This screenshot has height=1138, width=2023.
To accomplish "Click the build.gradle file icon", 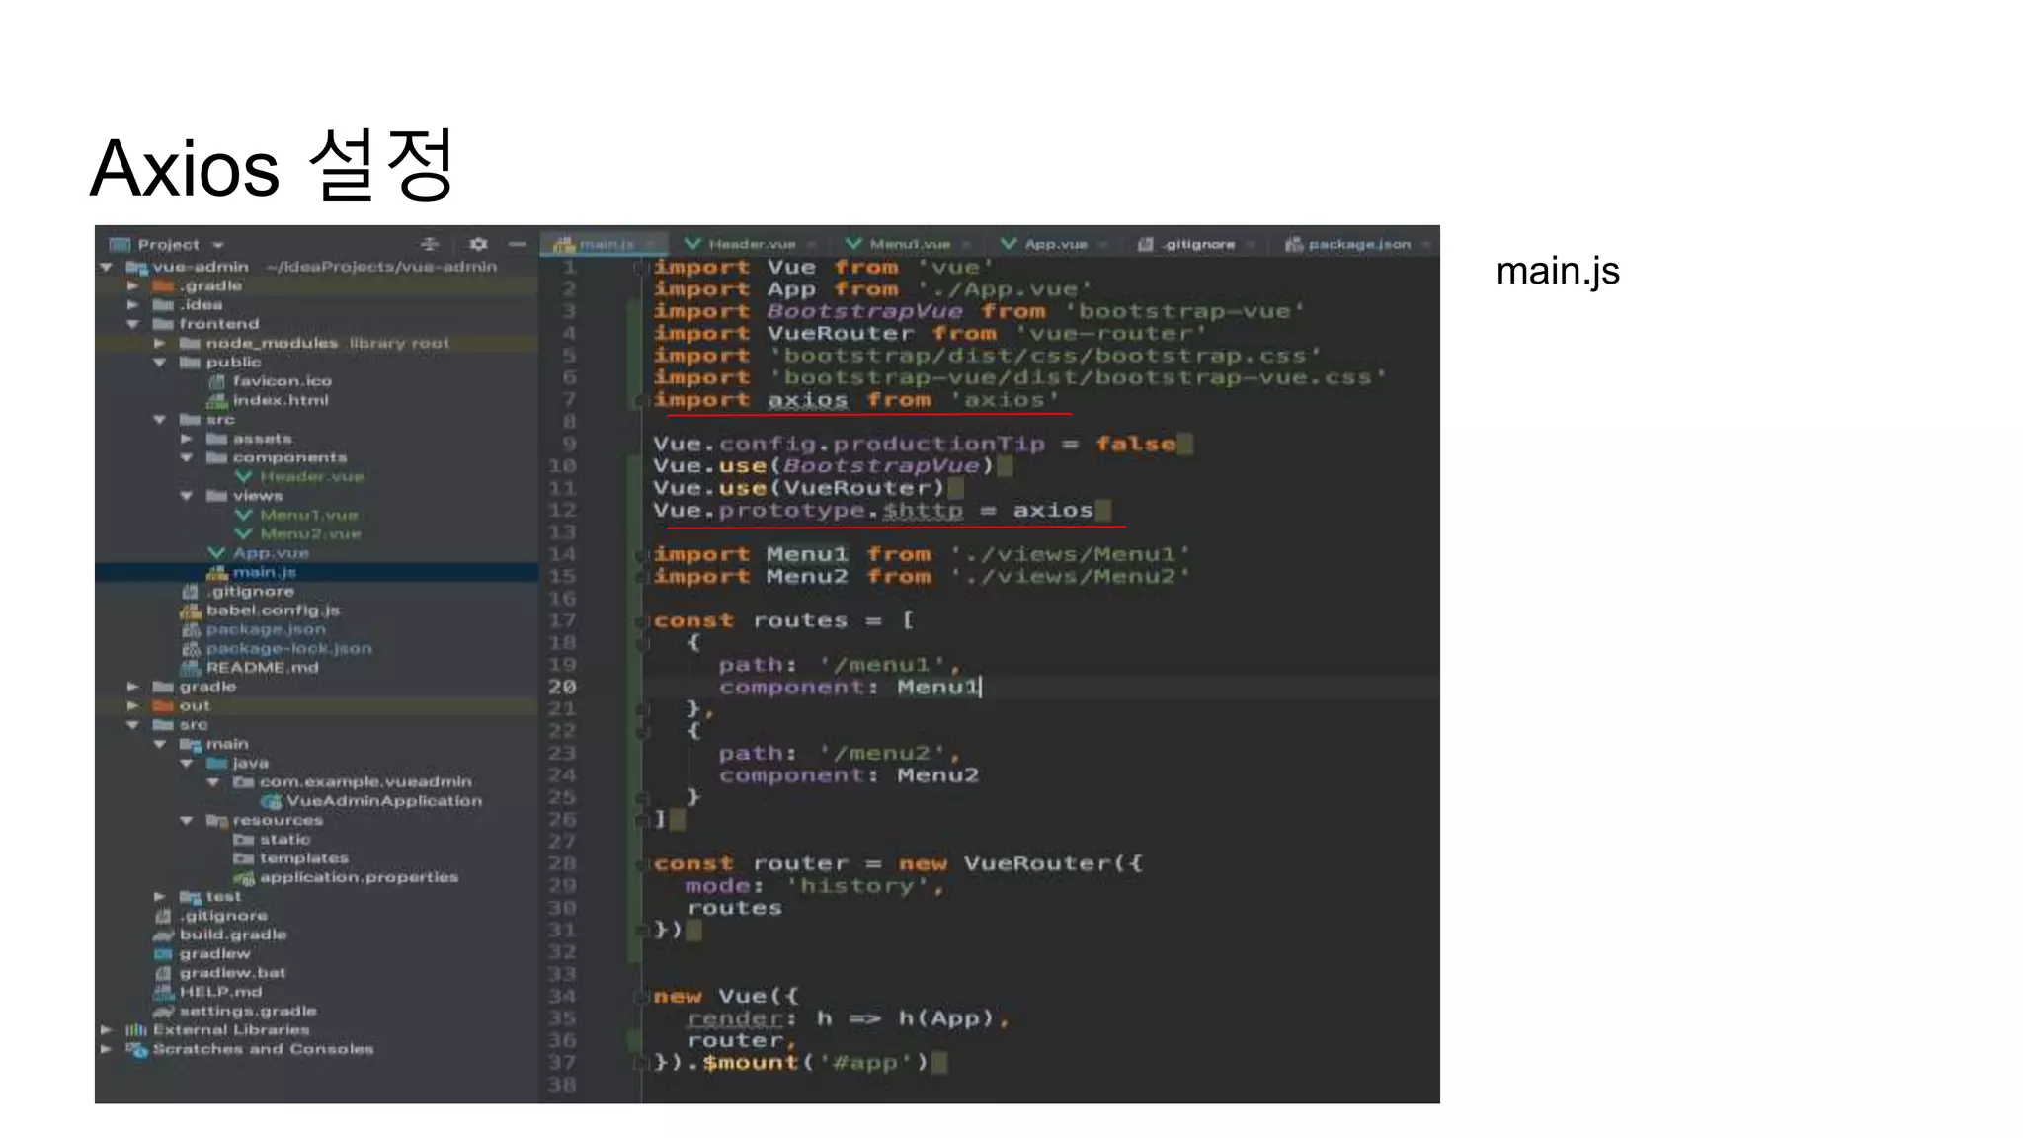I will coord(163,935).
